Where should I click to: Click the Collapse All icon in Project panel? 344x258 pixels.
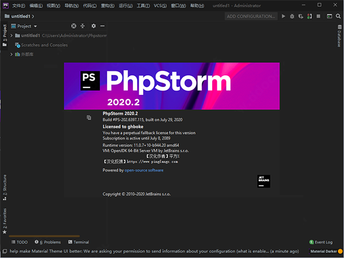pos(83,26)
